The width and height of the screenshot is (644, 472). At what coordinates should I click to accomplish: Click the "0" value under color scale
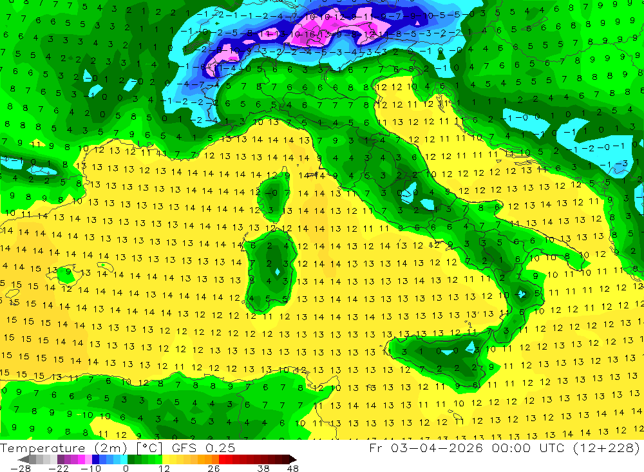tap(126, 469)
